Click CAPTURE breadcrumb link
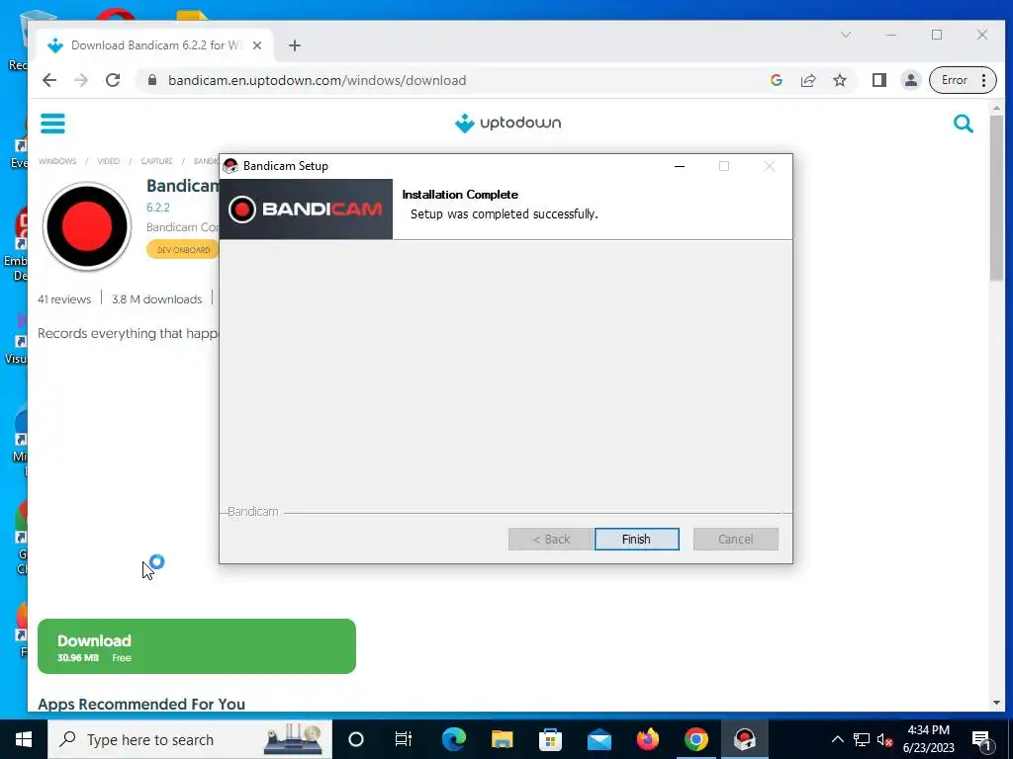Image resolution: width=1013 pixels, height=759 pixels. point(156,161)
